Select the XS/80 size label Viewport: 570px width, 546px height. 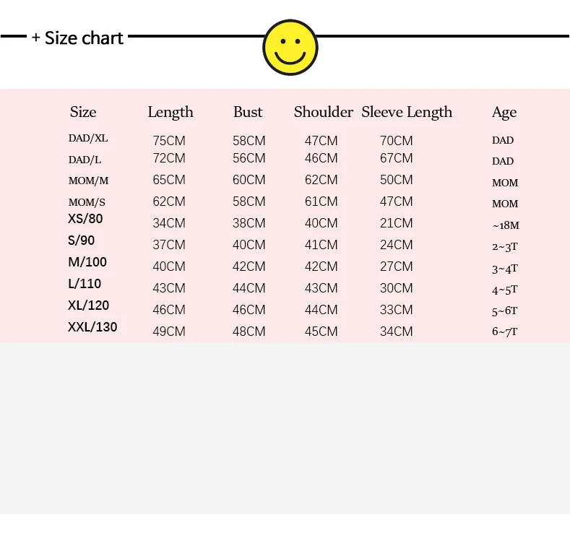85,219
